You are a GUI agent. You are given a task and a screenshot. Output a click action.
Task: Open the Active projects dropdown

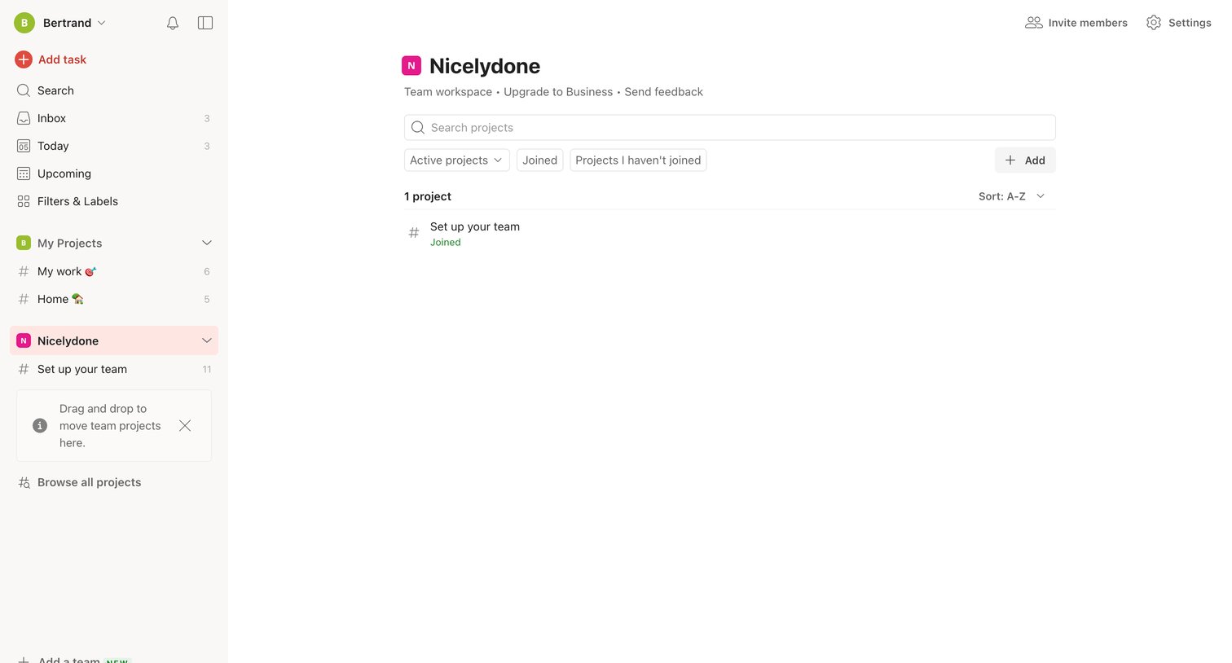click(x=457, y=160)
